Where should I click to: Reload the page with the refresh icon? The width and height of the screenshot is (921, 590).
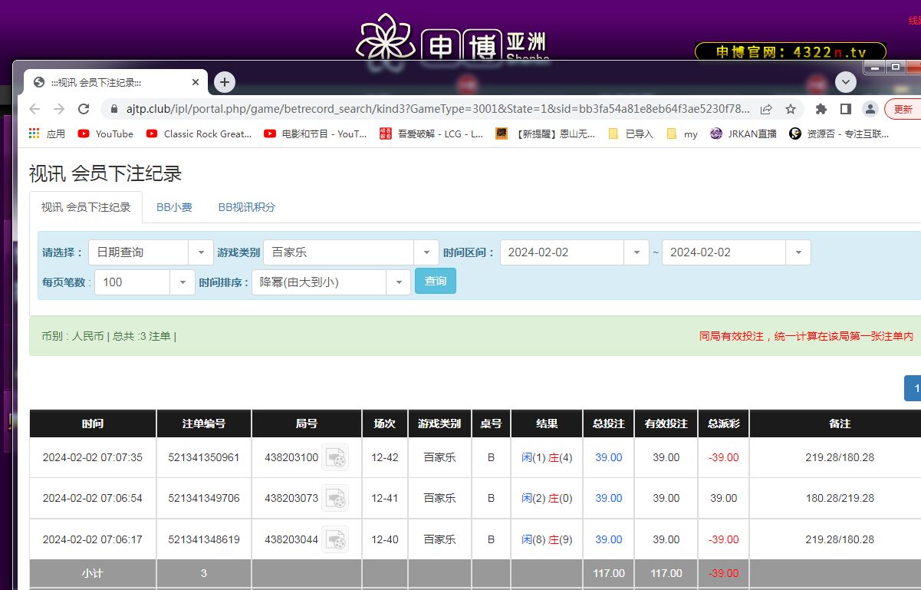click(x=84, y=109)
